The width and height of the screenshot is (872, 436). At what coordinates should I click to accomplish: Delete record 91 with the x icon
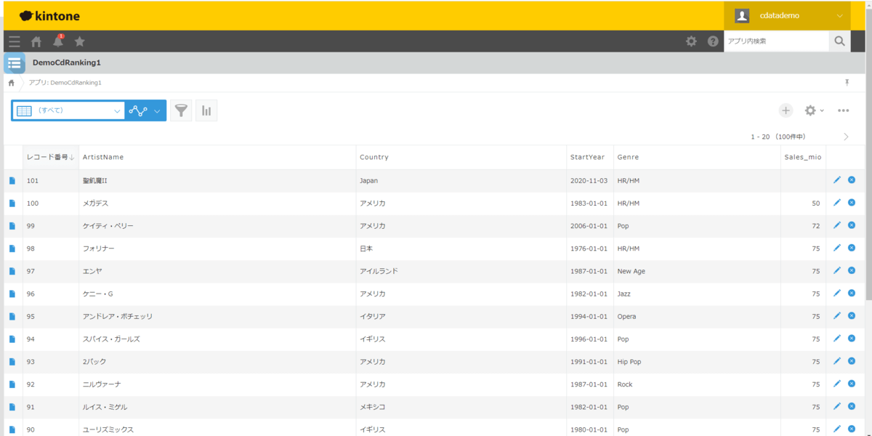[x=852, y=405]
